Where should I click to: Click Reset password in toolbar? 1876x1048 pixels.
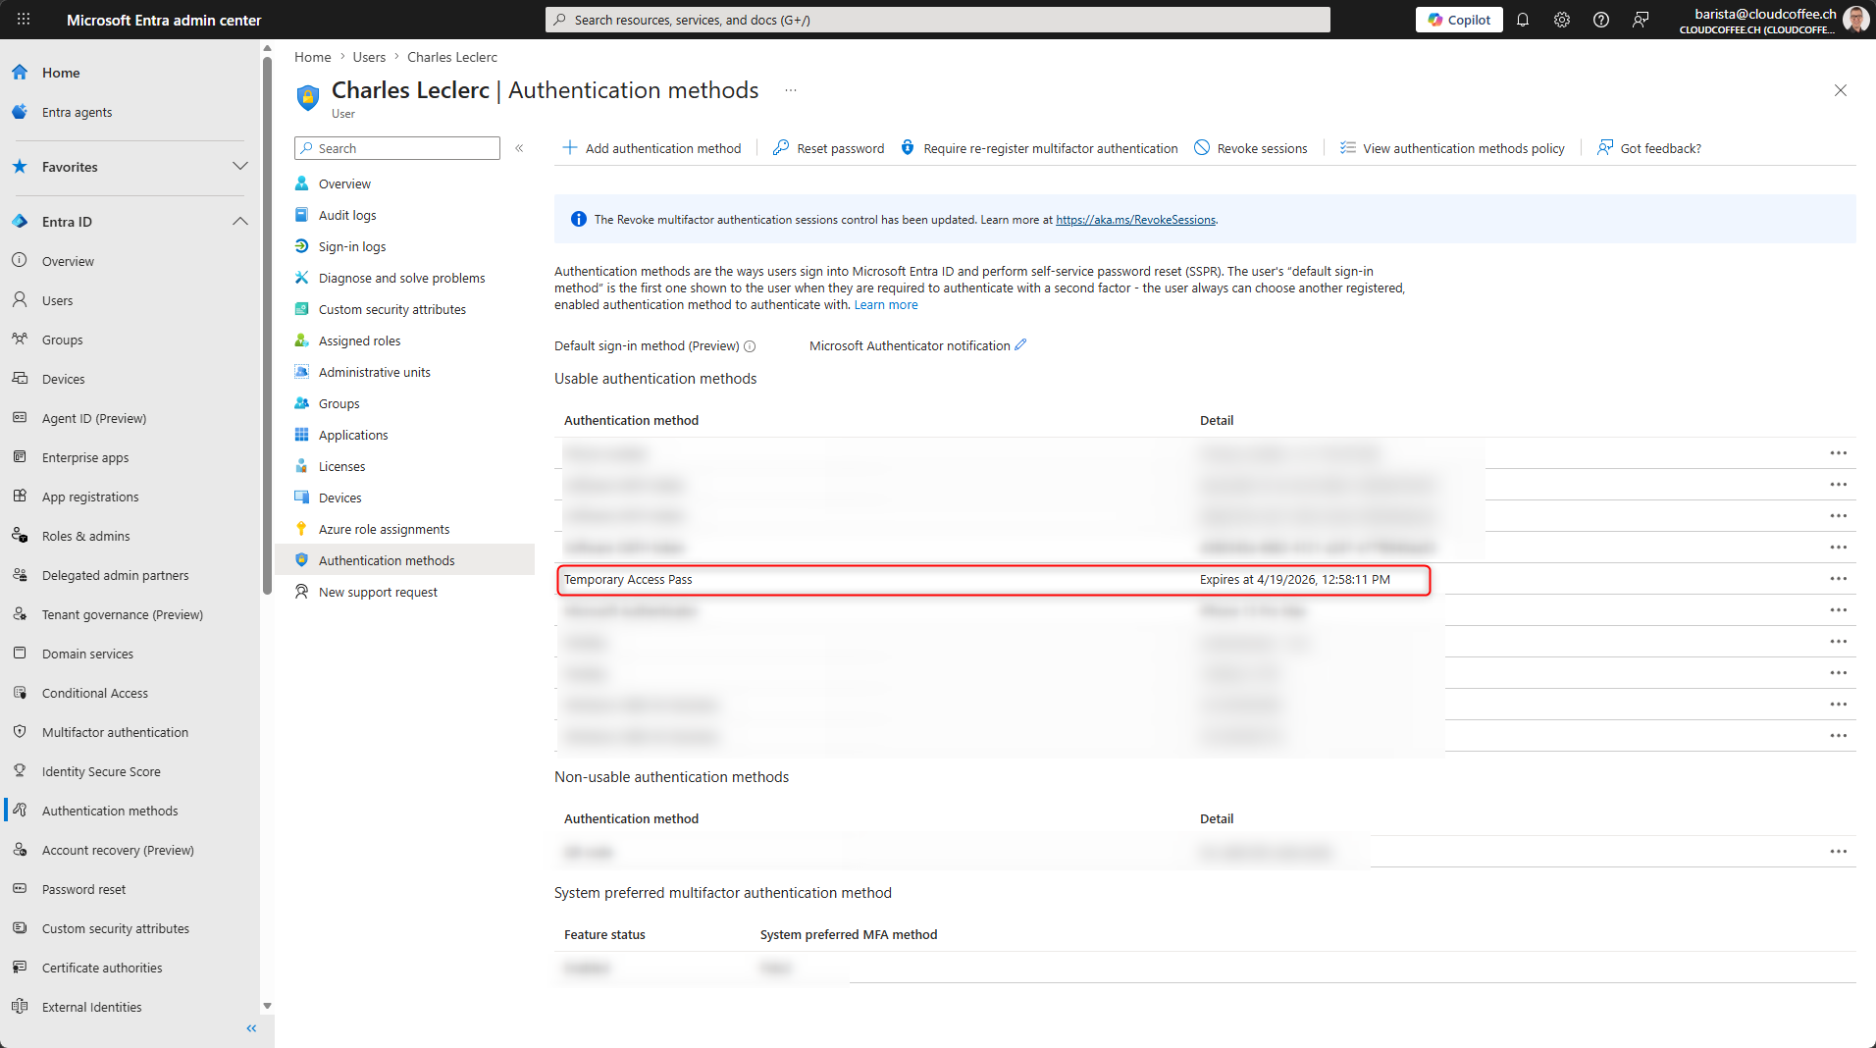(829, 148)
